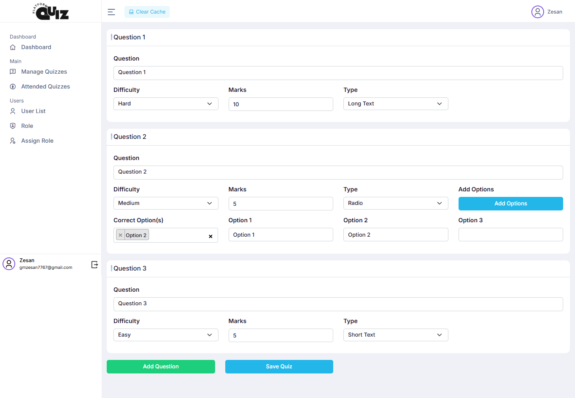This screenshot has height=398, width=575.
Task: Open the top-right Zesan profile avatar
Action: 537,12
